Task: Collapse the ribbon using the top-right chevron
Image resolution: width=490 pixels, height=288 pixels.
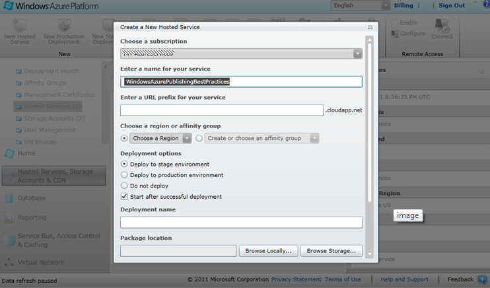Action: [x=475, y=3]
